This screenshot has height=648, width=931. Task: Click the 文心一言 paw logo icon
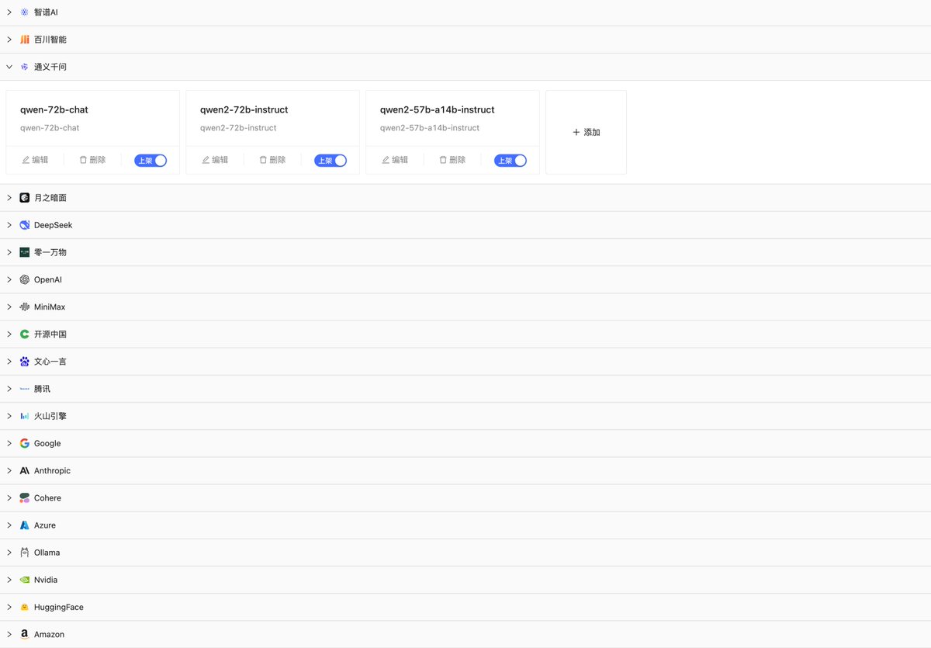click(25, 362)
